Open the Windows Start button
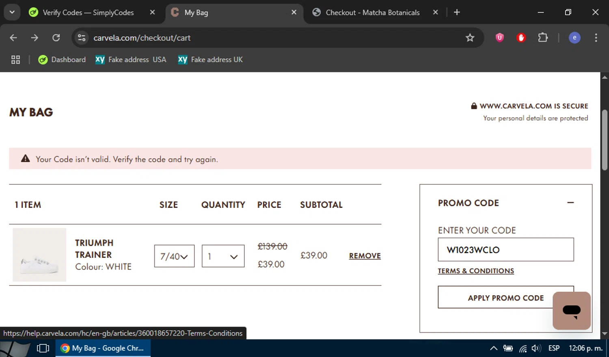The width and height of the screenshot is (609, 357). click(15, 348)
